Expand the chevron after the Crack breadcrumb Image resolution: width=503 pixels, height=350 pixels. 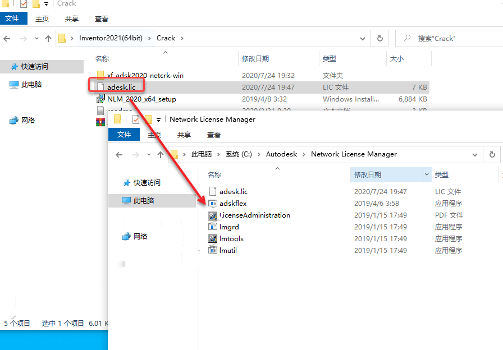[x=182, y=39]
